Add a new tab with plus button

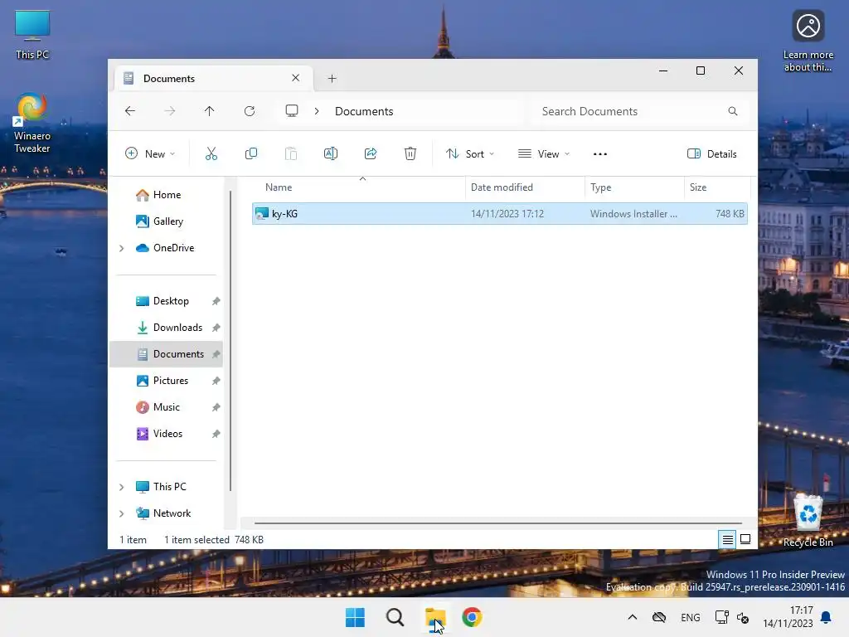(332, 79)
